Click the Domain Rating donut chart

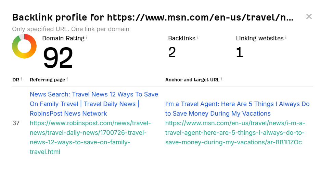coord(24,46)
